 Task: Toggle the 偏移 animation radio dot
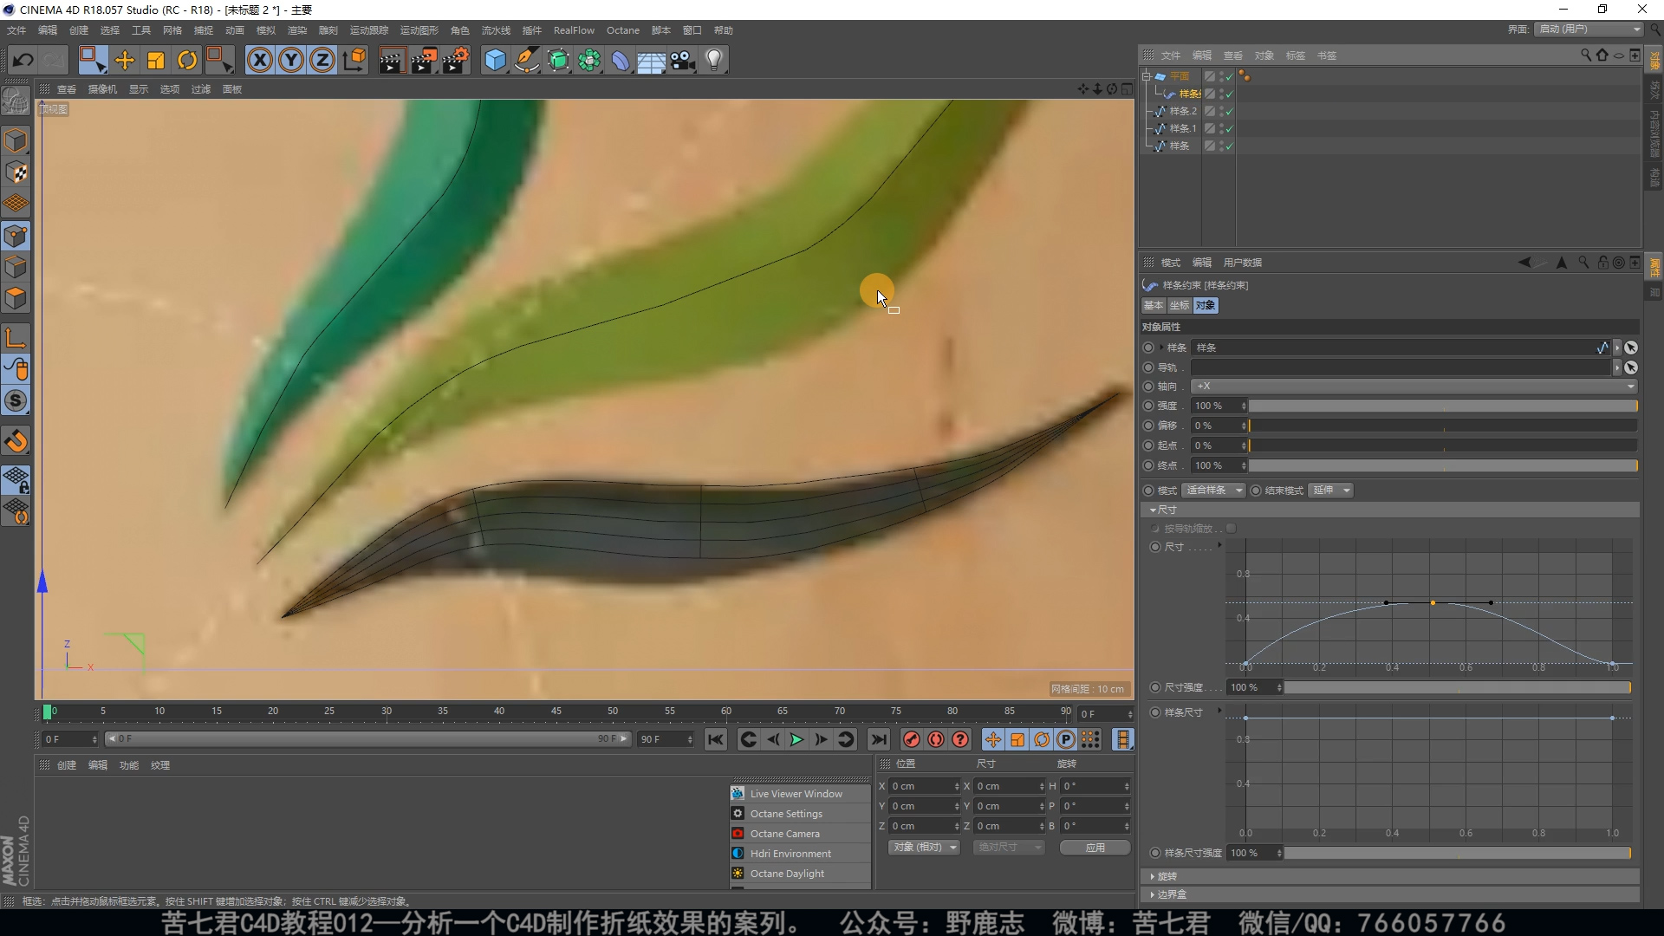coord(1148,426)
